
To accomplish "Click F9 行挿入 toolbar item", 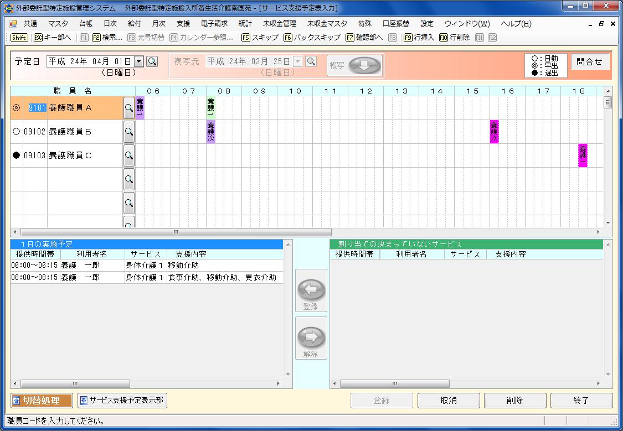I will point(419,38).
